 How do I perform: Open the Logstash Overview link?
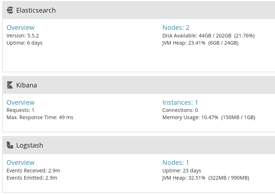click(21, 163)
